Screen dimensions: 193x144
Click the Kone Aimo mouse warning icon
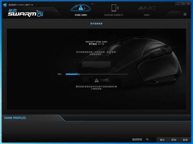point(81,8)
